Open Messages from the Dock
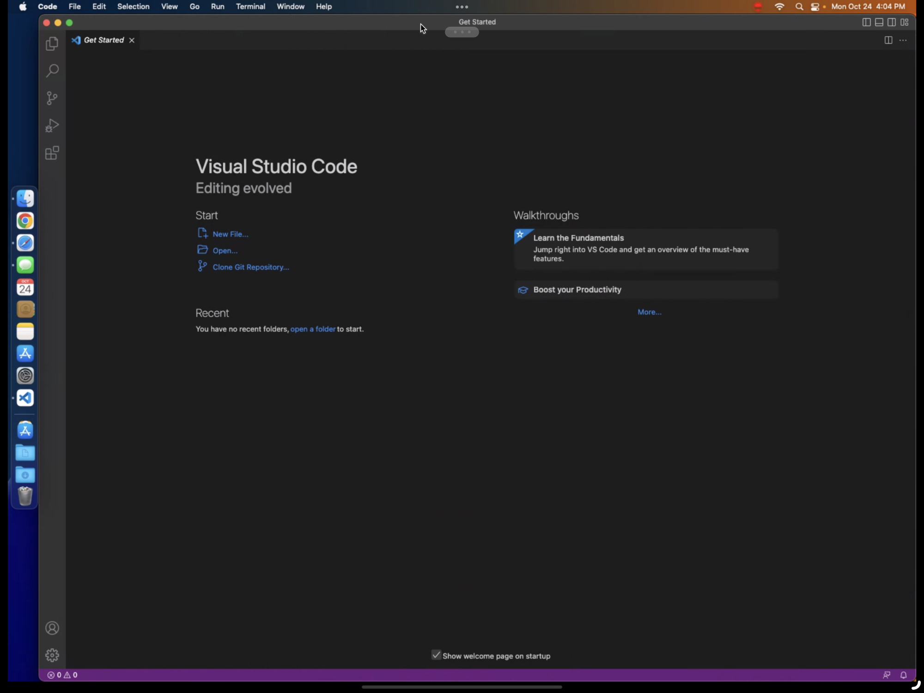This screenshot has height=693, width=924. pos(25,265)
